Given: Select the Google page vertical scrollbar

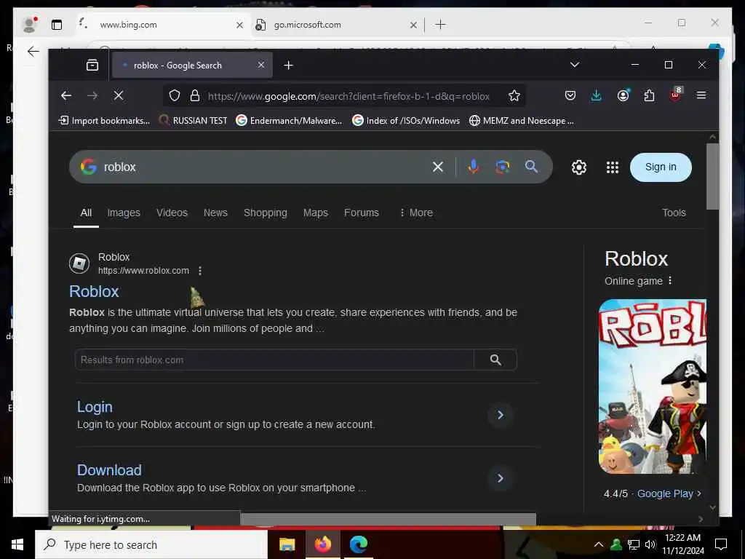Looking at the screenshot, I should pyautogui.click(x=712, y=176).
